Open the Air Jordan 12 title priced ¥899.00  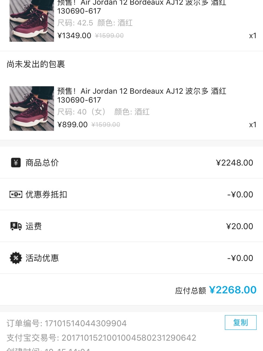pyautogui.click(x=142, y=95)
